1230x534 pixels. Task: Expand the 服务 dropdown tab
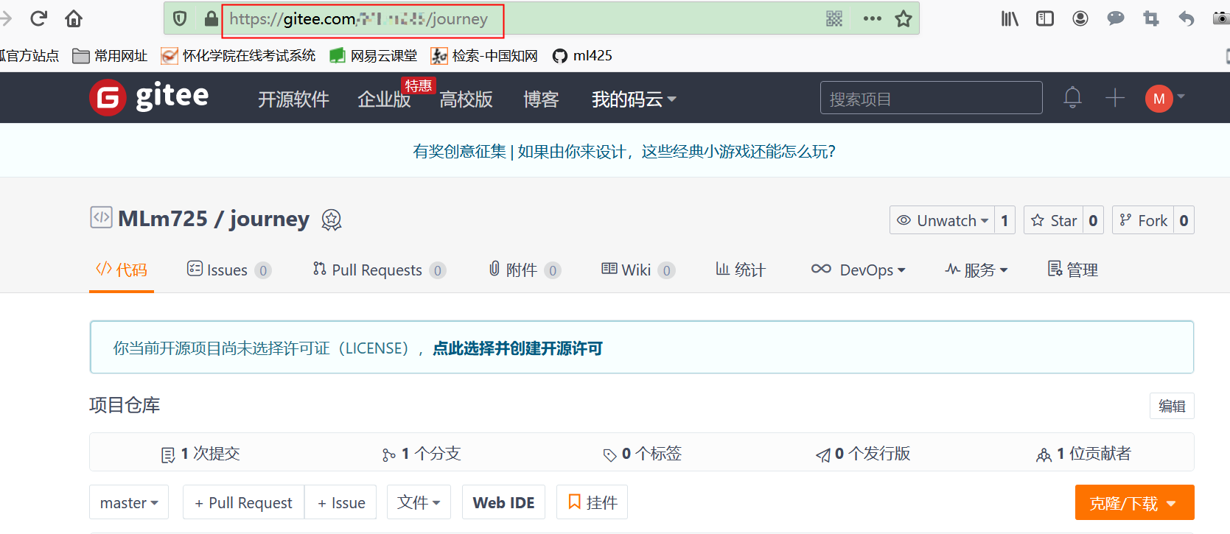pyautogui.click(x=976, y=270)
